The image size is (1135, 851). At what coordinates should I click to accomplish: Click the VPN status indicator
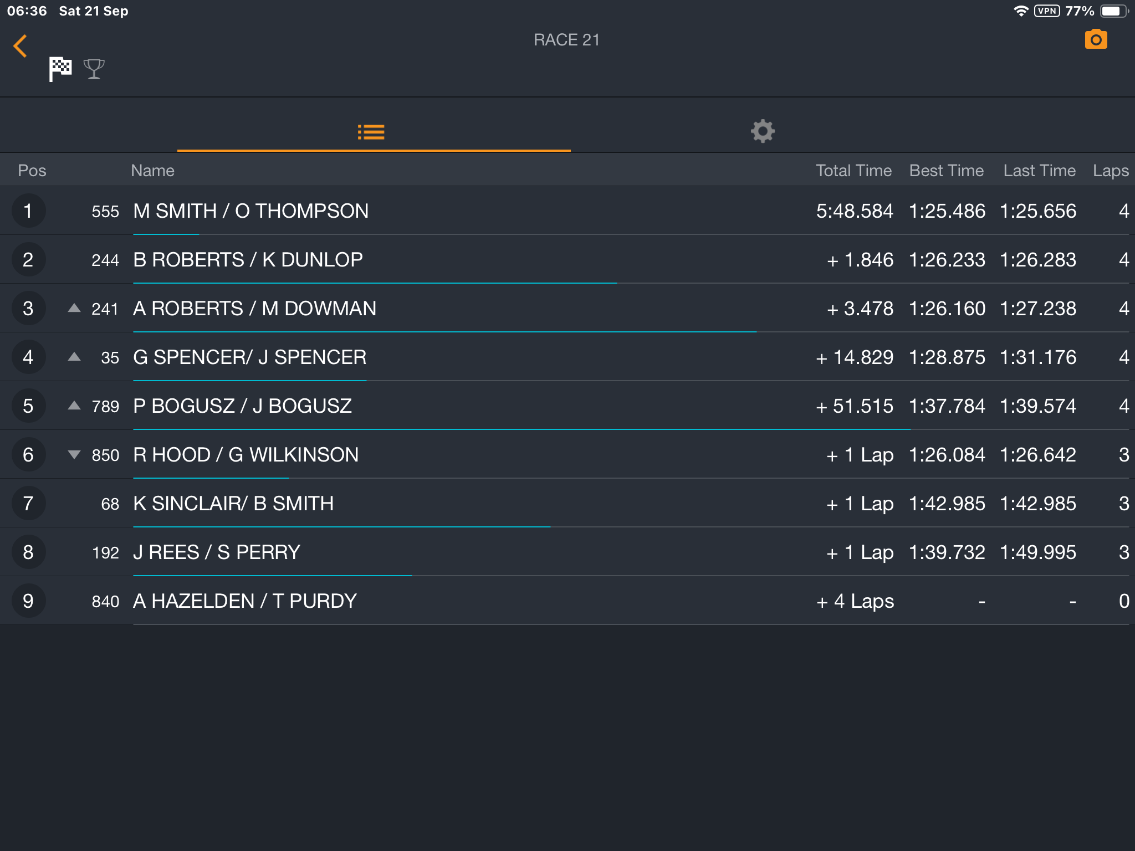coord(1047,11)
